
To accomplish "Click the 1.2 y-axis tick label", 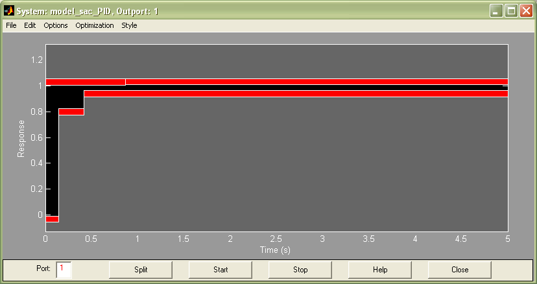I will point(37,60).
